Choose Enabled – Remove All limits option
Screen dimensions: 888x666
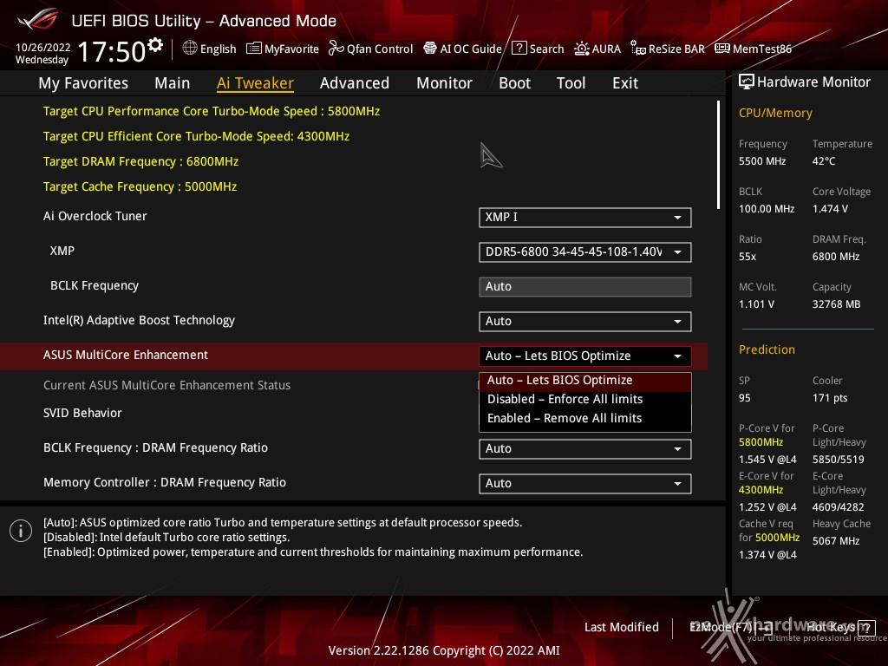coord(585,419)
